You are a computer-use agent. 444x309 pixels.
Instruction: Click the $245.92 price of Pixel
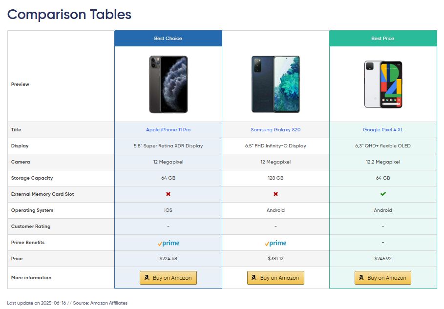(383, 259)
